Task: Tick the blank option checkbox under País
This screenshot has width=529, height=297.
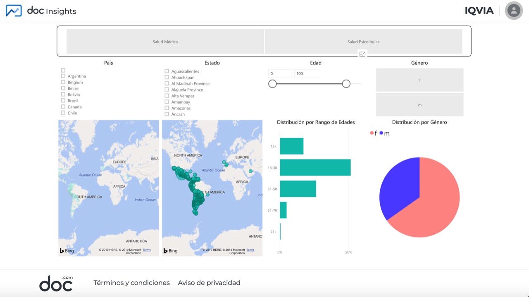Action: click(x=63, y=71)
